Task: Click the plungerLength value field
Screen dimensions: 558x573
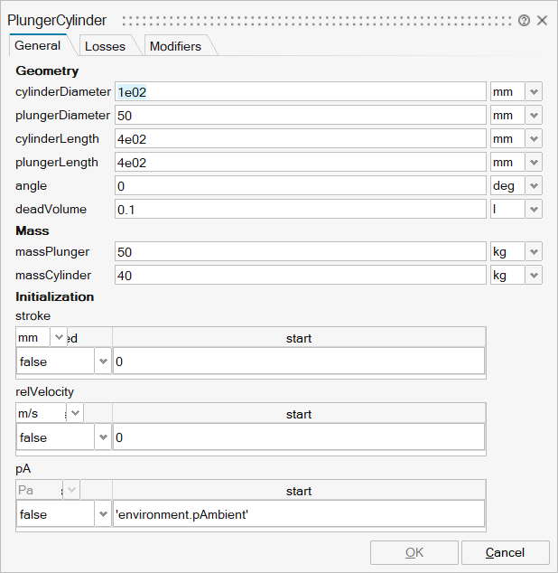Action: [300, 162]
